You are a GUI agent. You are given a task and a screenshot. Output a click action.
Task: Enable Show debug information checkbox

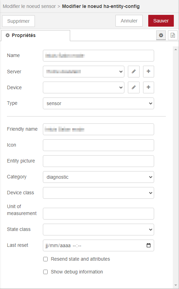(x=46, y=272)
